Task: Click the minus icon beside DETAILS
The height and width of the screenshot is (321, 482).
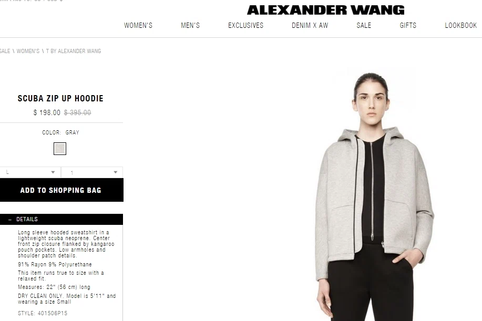Action: pos(10,220)
